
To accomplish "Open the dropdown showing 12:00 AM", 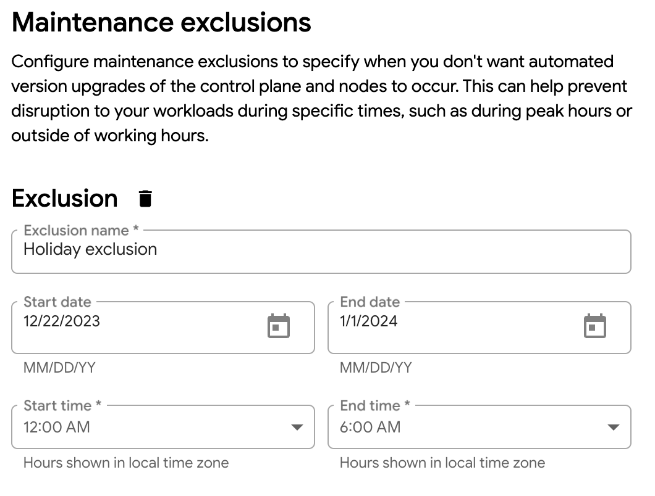I will point(297,426).
